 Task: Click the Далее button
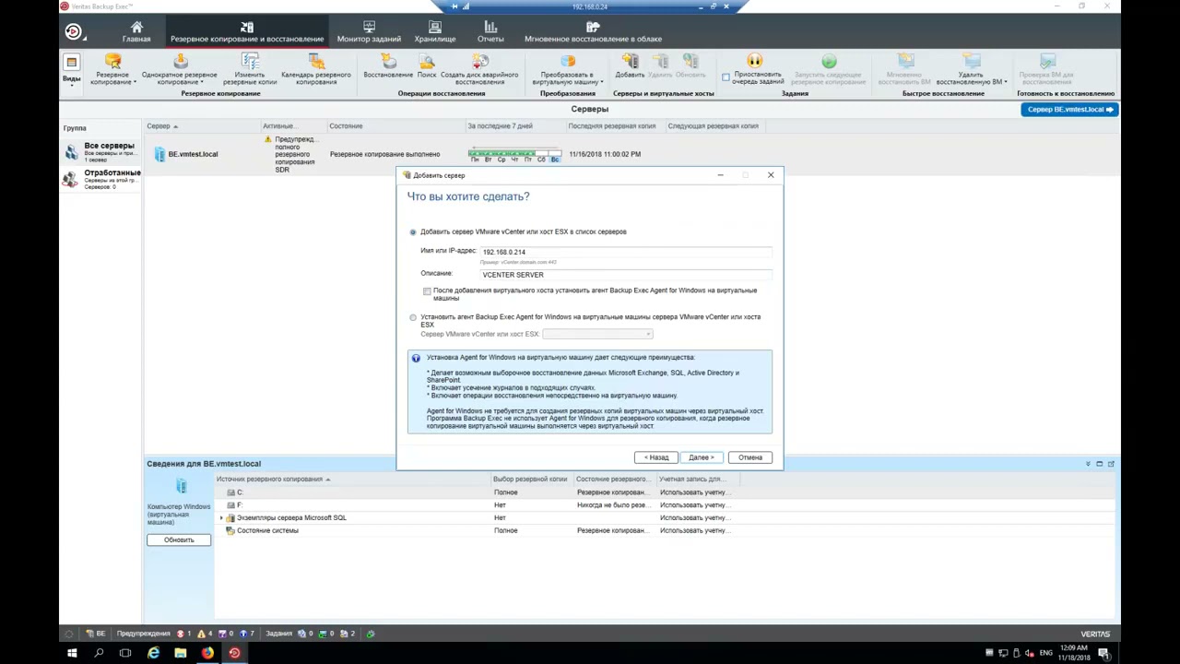tap(701, 457)
